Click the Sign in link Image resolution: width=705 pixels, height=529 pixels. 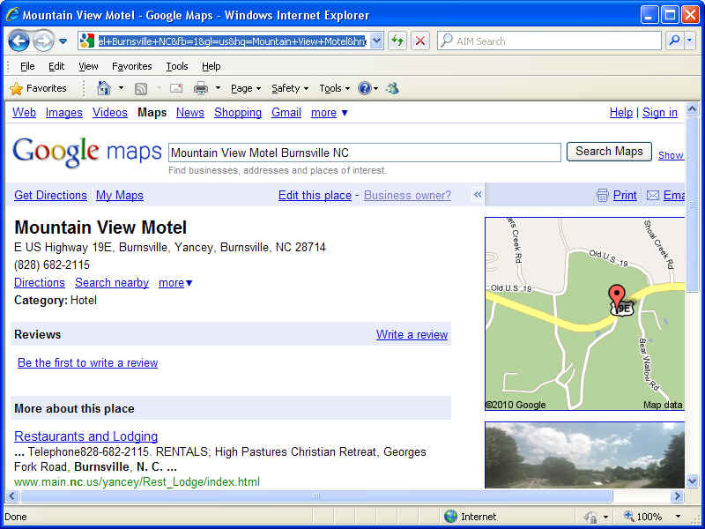659,113
